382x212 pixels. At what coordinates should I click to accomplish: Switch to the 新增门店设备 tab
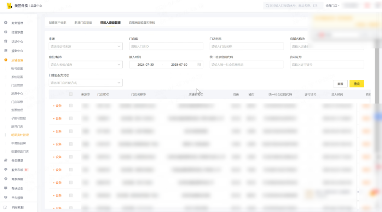point(83,23)
